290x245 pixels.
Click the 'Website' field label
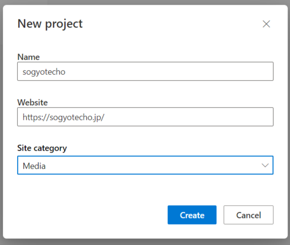[x=32, y=102]
